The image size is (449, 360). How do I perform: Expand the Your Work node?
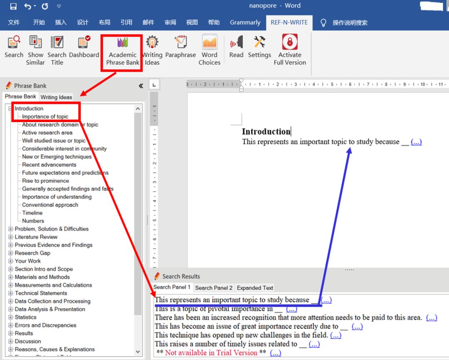pos(10,261)
